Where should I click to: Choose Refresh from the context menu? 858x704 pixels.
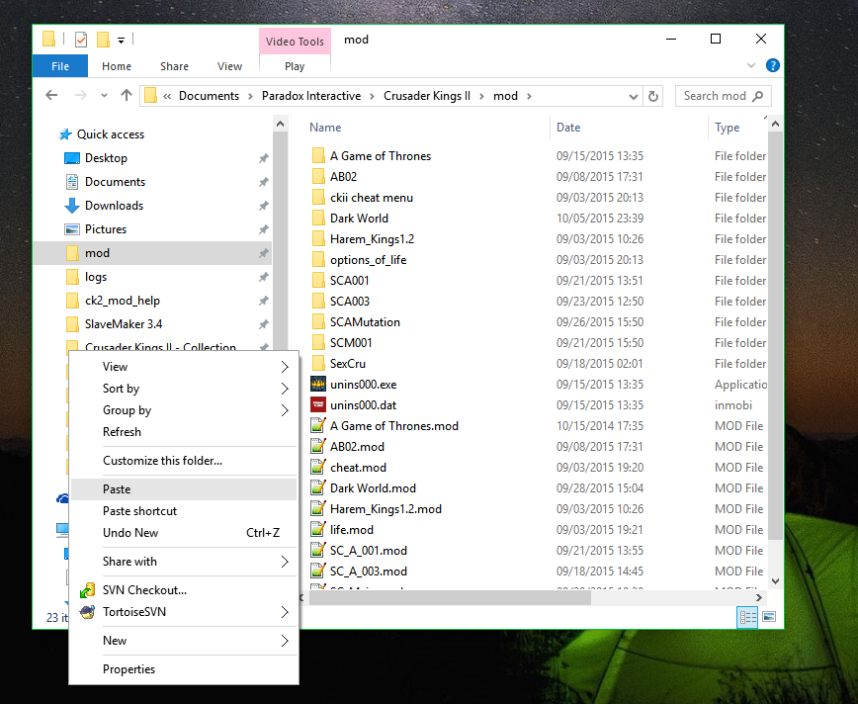click(184, 432)
